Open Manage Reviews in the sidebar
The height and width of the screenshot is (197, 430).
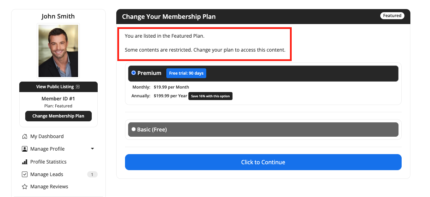coord(49,187)
